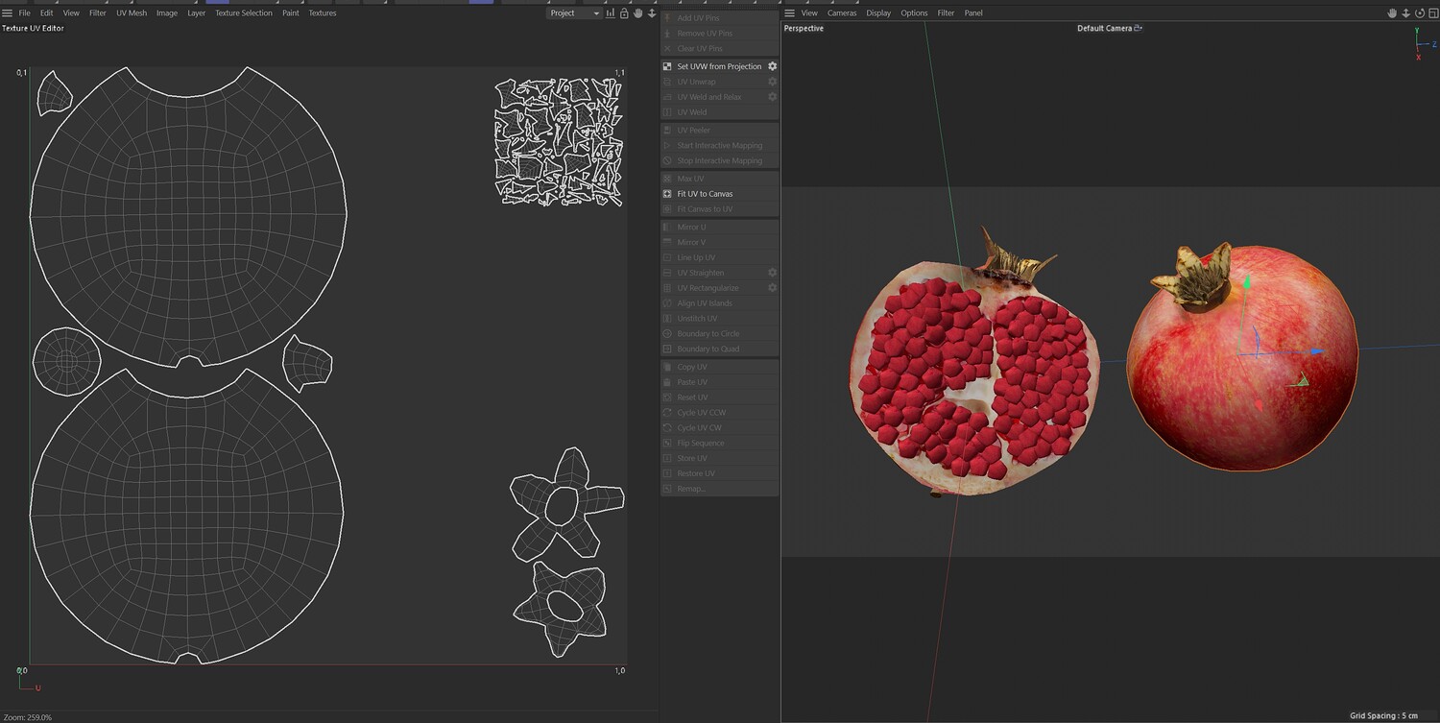The width and height of the screenshot is (1440, 723).
Task: Click the histogram icon beside Project dropdown
Action: coord(611,13)
